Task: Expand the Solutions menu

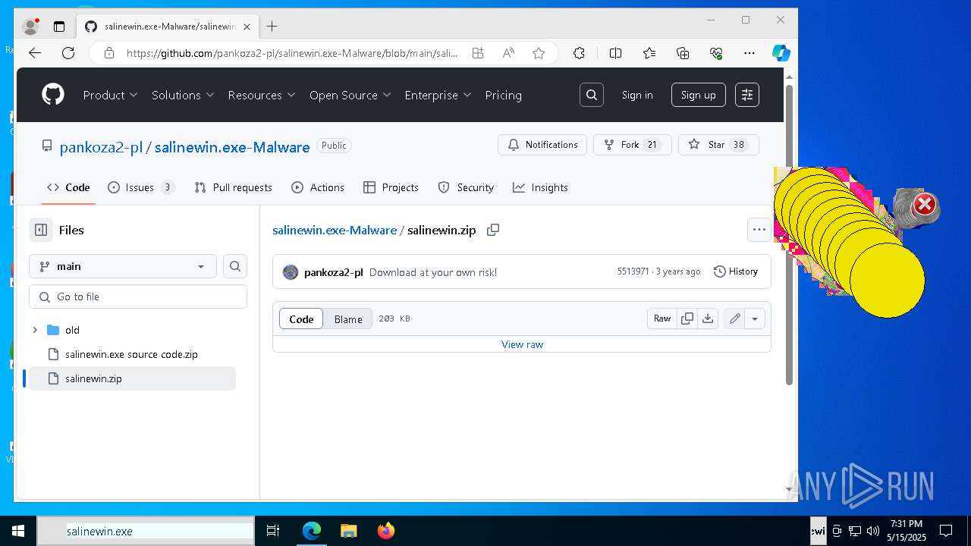Action: (x=183, y=95)
